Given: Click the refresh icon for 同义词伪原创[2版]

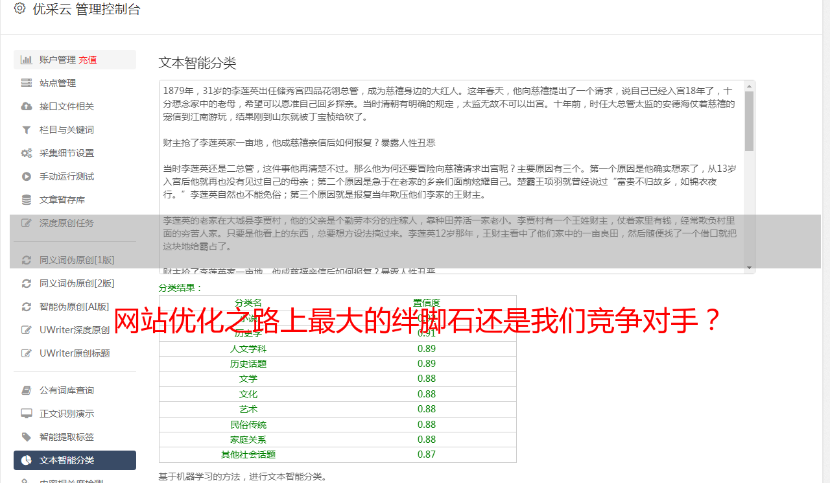Looking at the screenshot, I should point(27,283).
